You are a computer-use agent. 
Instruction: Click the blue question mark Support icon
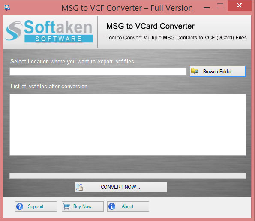click(20, 206)
